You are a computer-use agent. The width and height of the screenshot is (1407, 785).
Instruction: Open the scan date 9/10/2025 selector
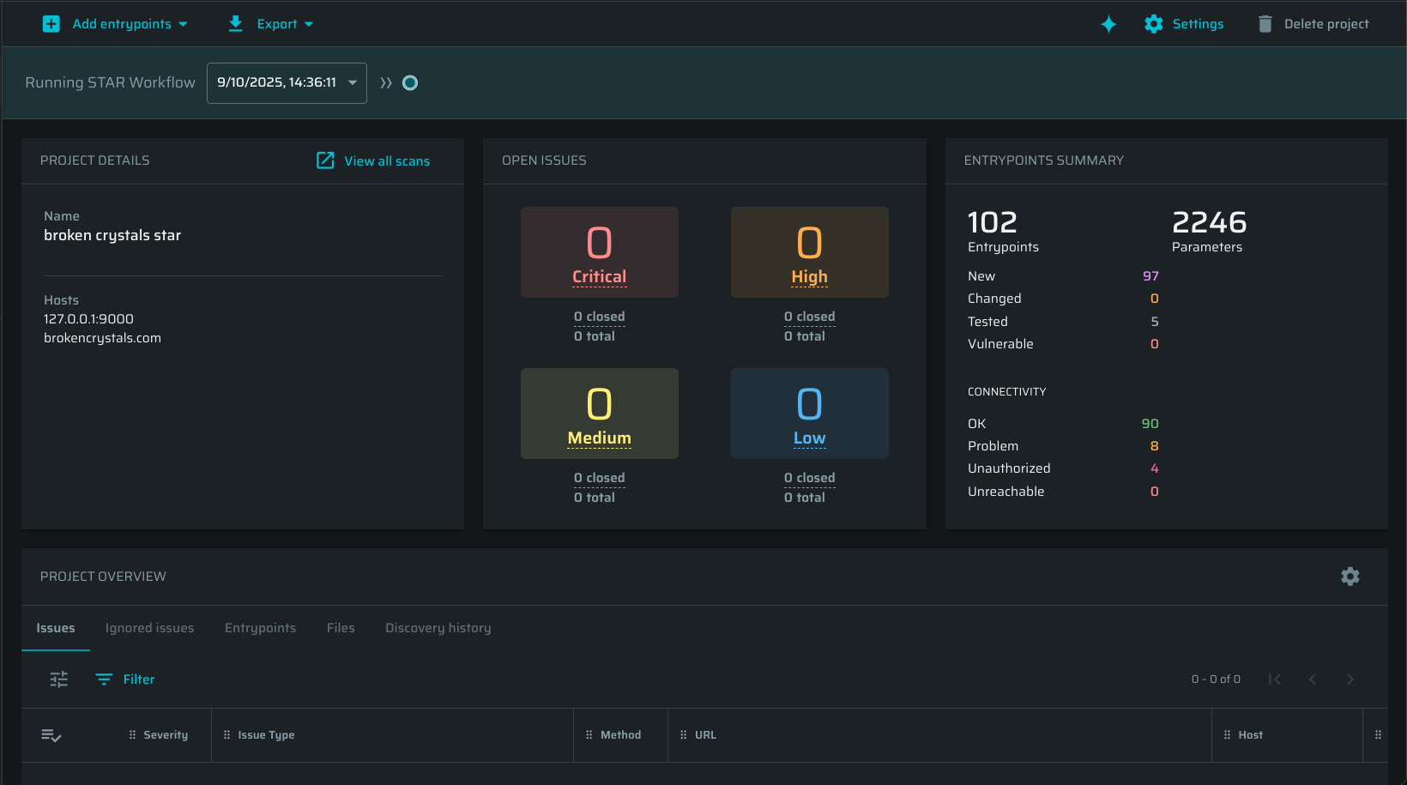coord(287,83)
